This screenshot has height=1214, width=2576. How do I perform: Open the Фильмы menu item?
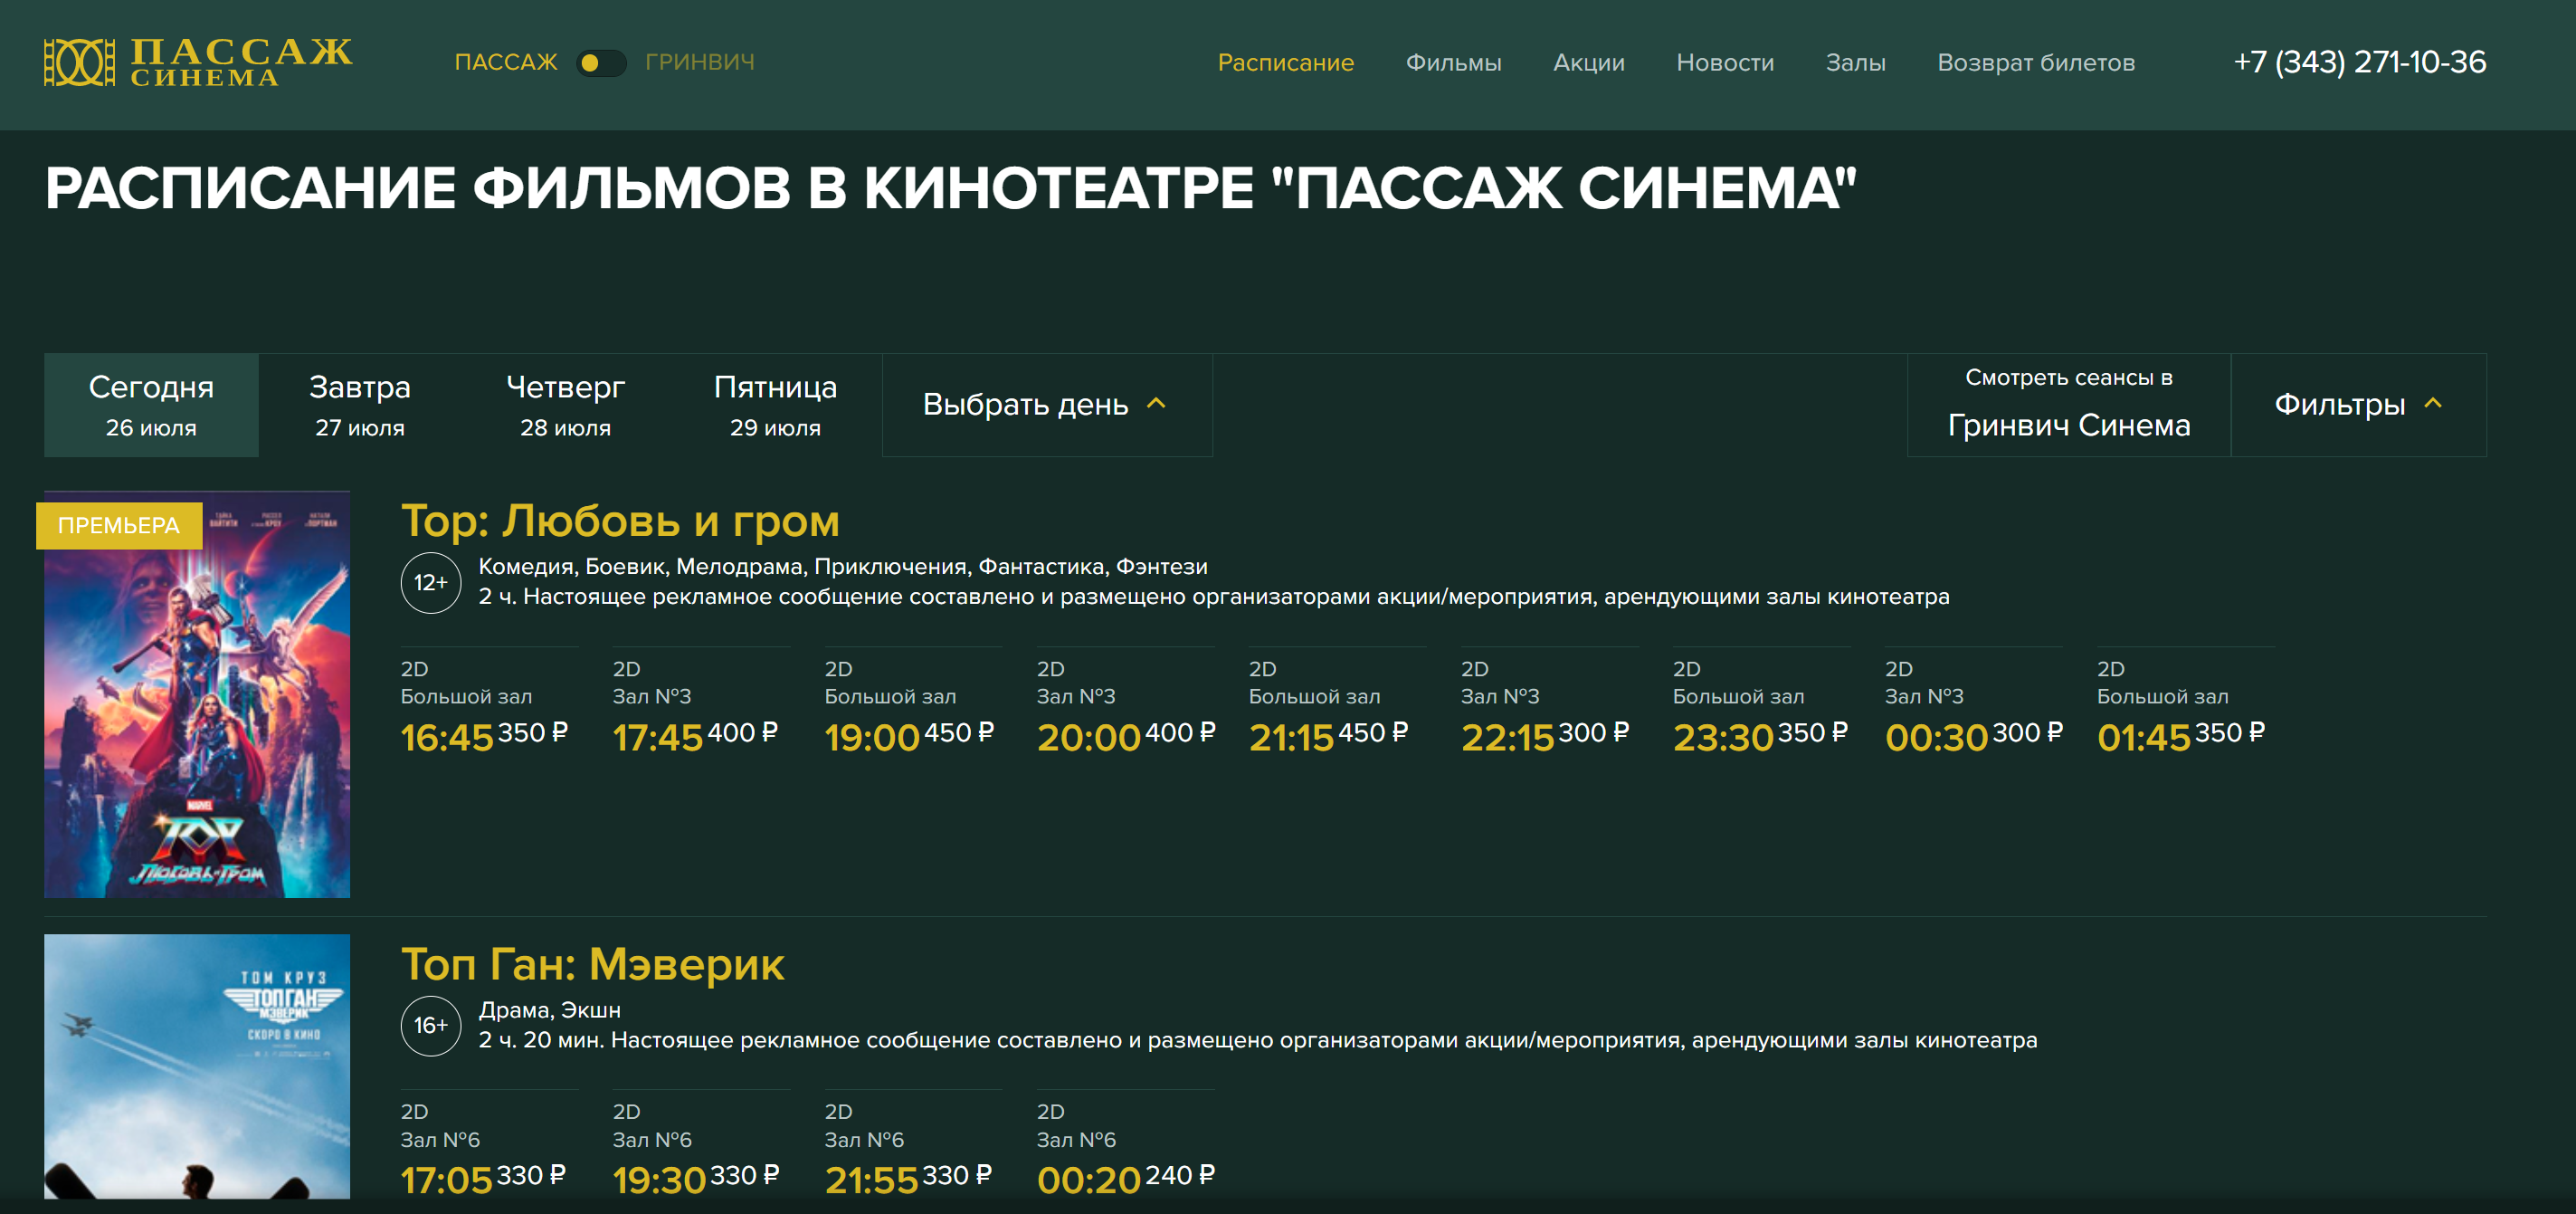pos(1453,63)
